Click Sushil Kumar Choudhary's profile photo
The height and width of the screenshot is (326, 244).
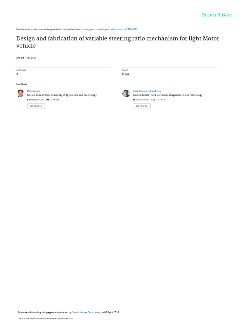(126, 93)
